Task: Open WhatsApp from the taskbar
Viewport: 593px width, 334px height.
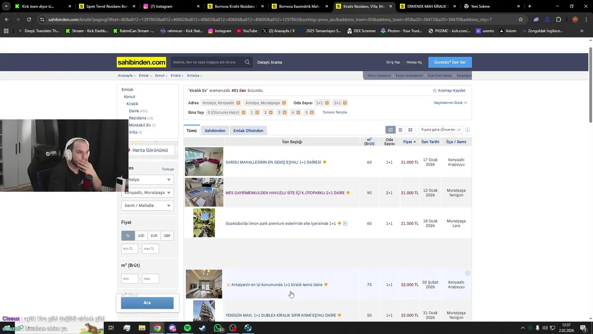Action: coord(218,328)
